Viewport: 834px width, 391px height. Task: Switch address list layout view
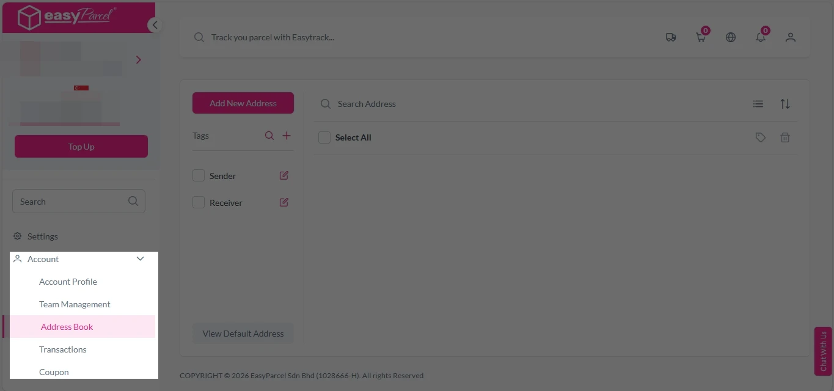[x=758, y=103]
